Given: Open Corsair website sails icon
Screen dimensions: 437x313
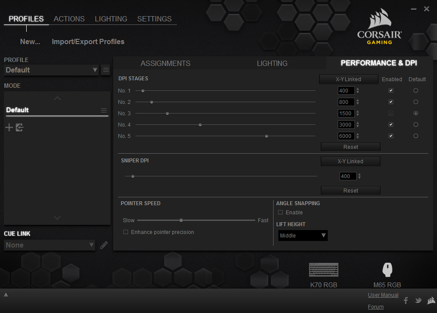Looking at the screenshot, I should [431, 300].
